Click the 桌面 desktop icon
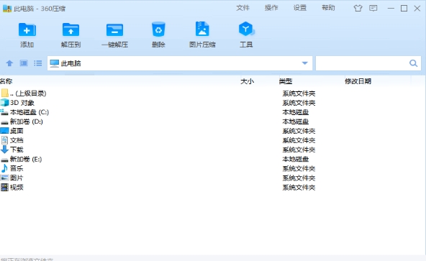Viewport: 426px width, 261px height. point(4,131)
